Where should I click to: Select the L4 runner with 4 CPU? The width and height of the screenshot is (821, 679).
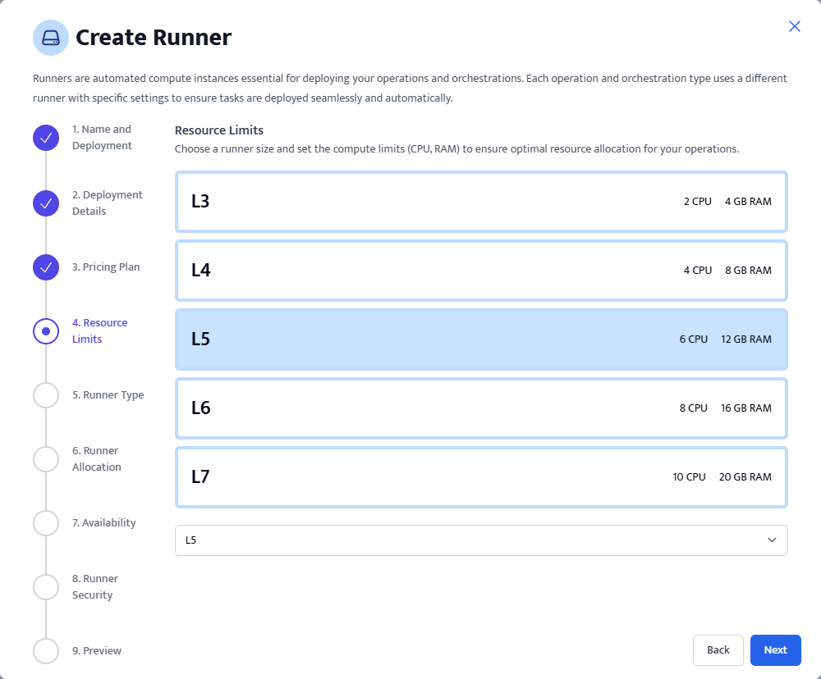(480, 271)
